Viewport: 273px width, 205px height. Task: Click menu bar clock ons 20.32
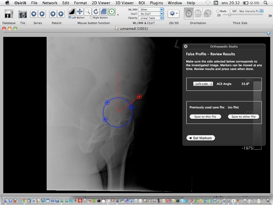[230, 3]
